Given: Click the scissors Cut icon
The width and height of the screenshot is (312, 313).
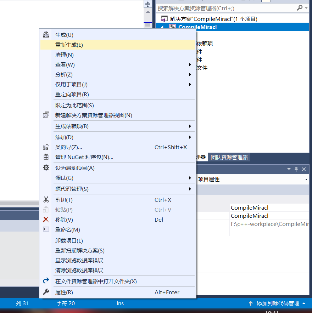Looking at the screenshot, I should pos(46,200).
